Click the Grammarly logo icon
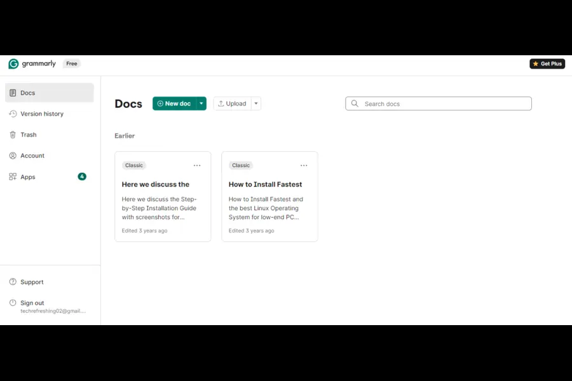572x381 pixels. tap(12, 63)
